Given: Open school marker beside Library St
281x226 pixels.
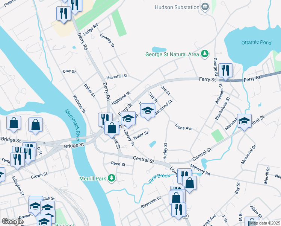Looking at the screenshot, I should 128,119.
